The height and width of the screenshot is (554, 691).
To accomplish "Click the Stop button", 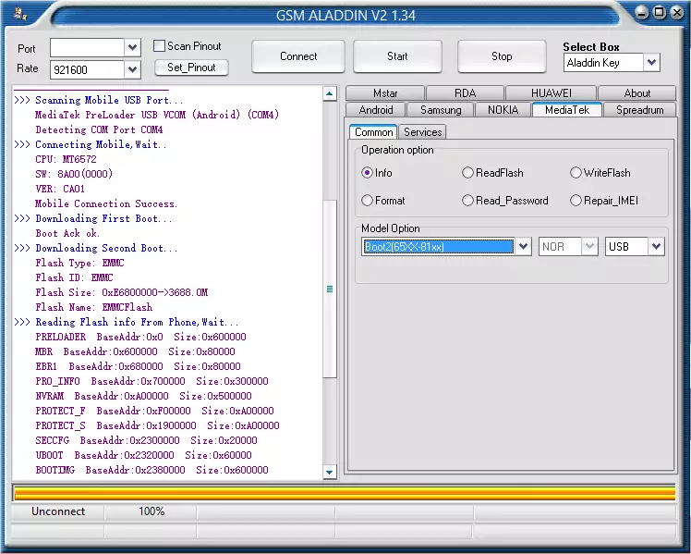I will click(x=502, y=56).
